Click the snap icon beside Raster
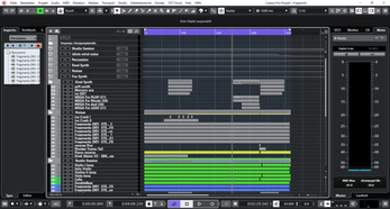The height and width of the screenshot is (209, 390). tap(221, 10)
